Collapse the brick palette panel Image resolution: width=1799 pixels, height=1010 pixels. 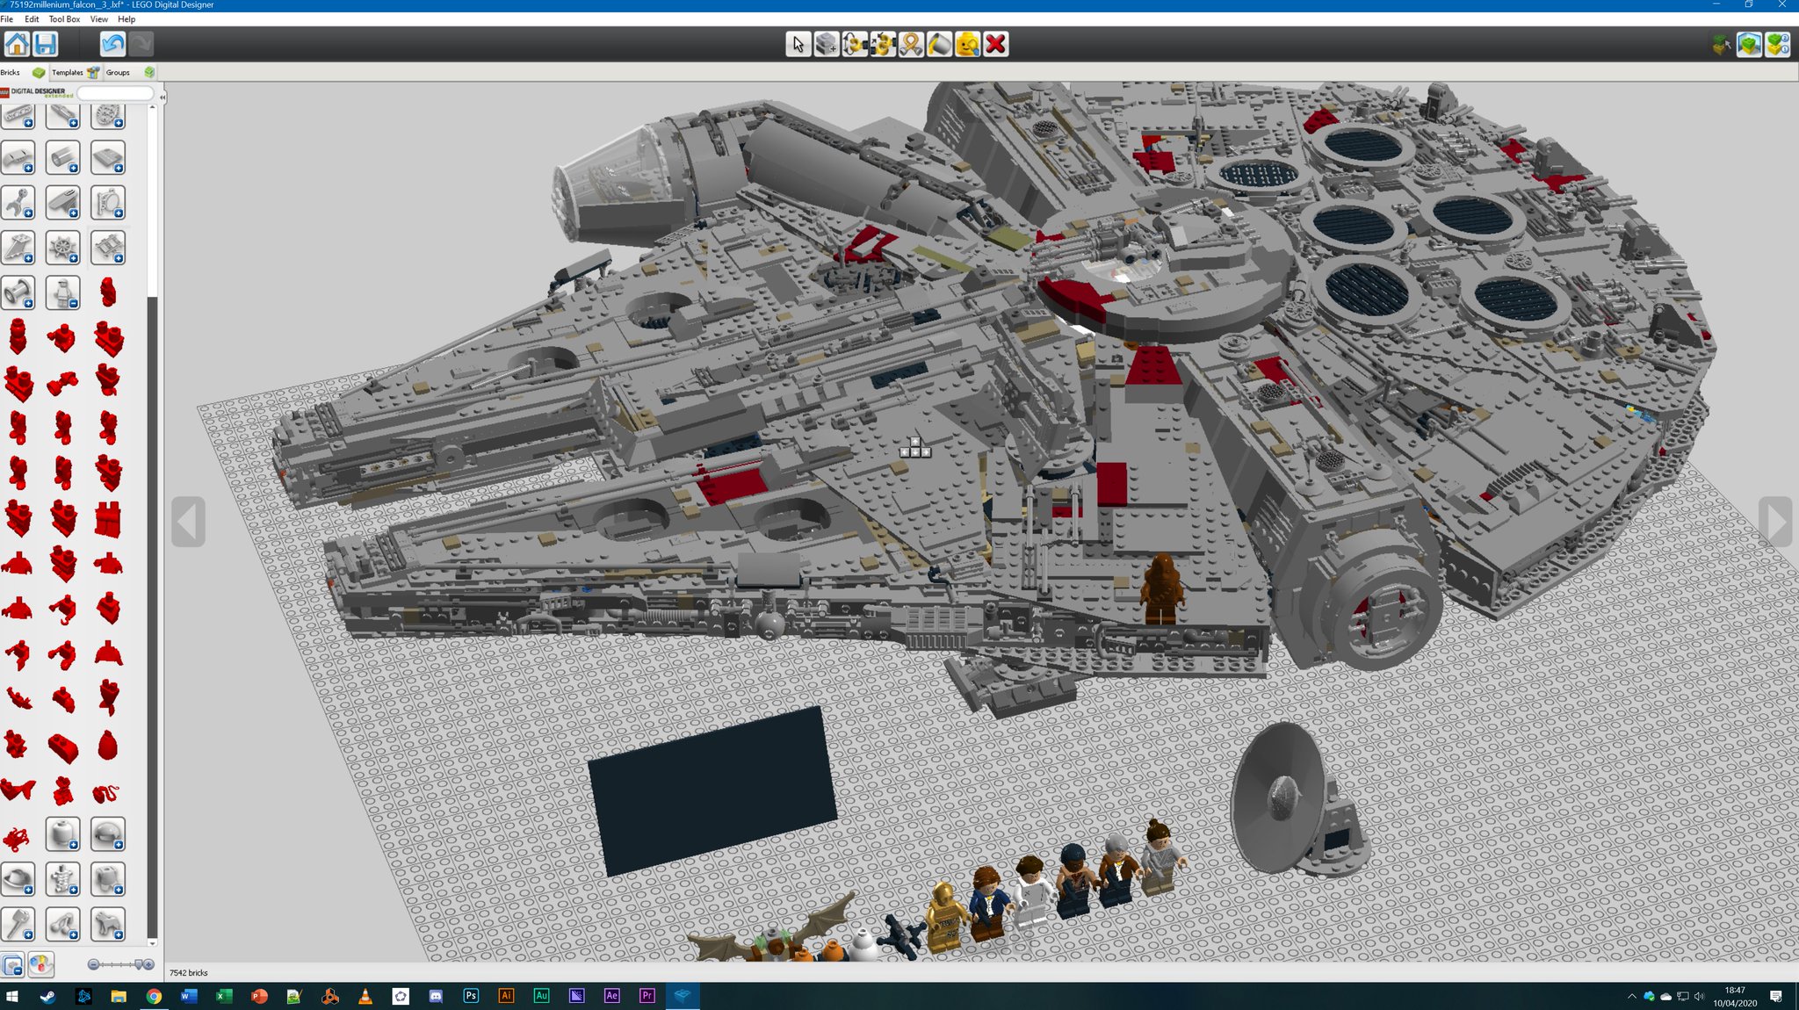tap(163, 97)
